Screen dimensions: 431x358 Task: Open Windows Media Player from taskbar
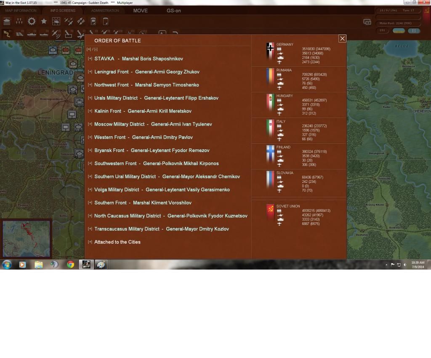pos(22,264)
